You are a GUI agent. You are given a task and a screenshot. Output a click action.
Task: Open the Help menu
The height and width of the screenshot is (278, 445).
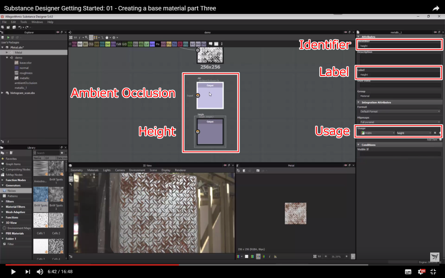50,22
